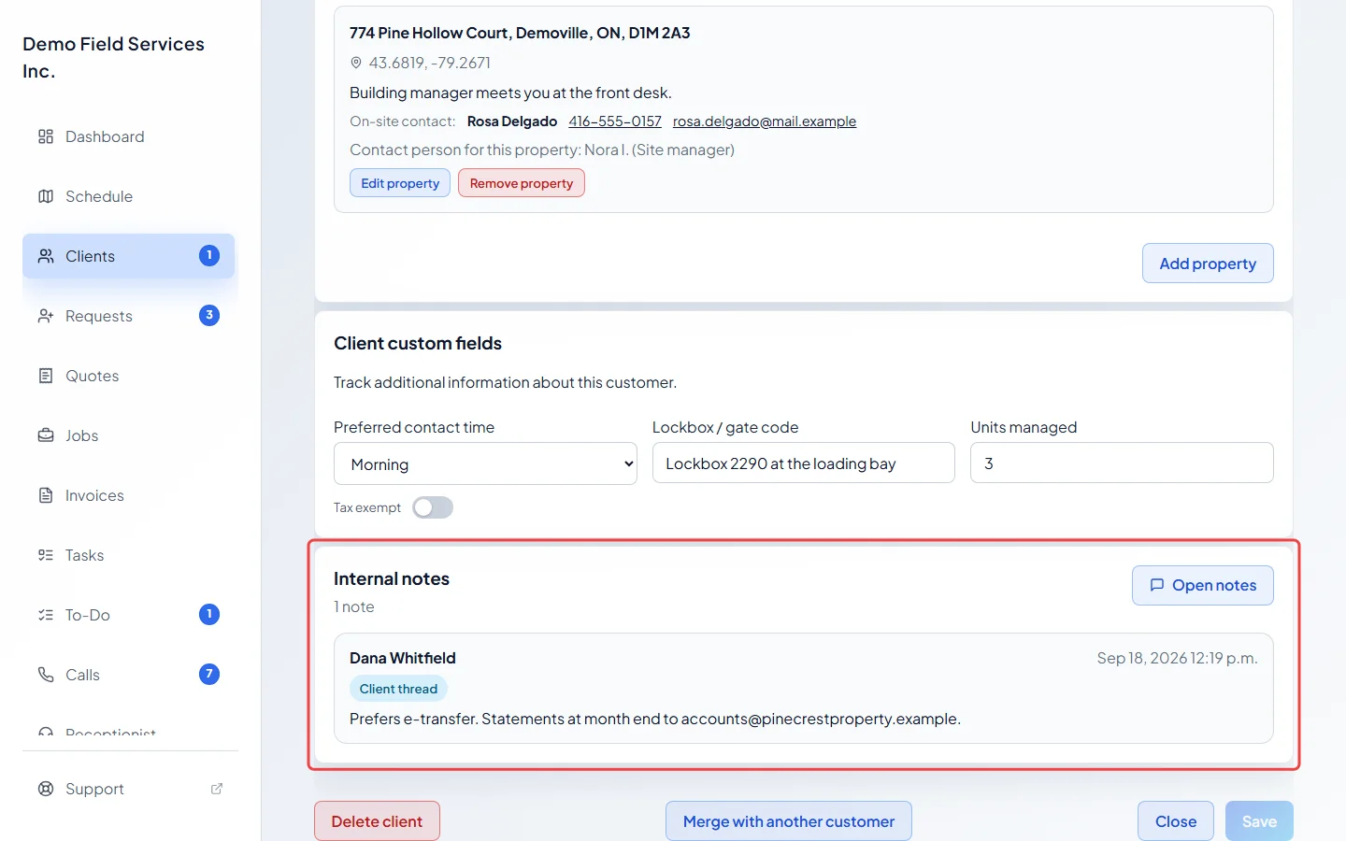
Task: Click the Client thread tag
Action: pos(398,689)
